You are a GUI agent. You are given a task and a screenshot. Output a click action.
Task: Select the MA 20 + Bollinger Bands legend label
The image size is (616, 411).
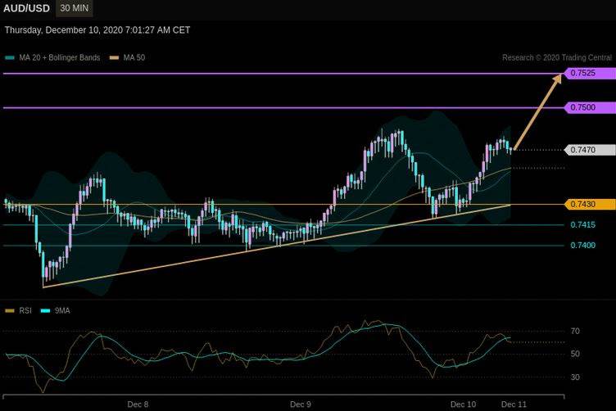pyautogui.click(x=60, y=57)
